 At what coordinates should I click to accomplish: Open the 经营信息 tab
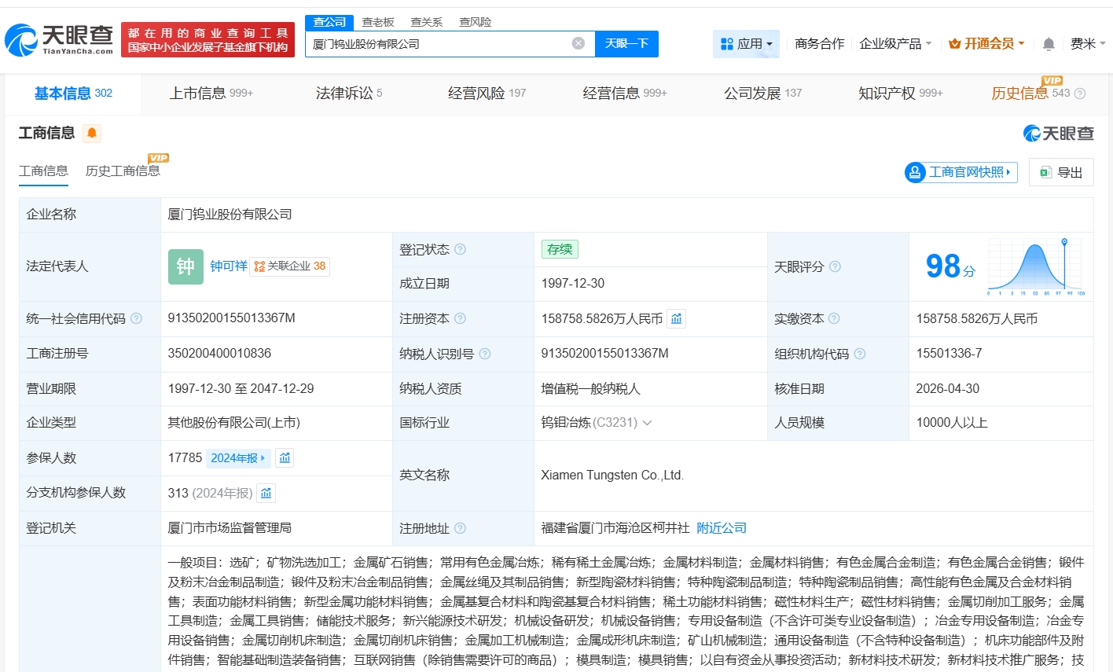coord(625,94)
